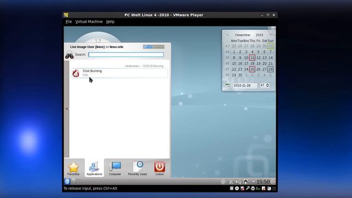Select November 14 in calendar

point(271,58)
